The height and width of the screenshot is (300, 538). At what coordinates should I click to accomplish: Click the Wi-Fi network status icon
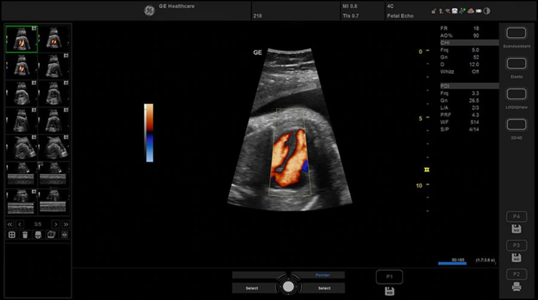(448, 11)
